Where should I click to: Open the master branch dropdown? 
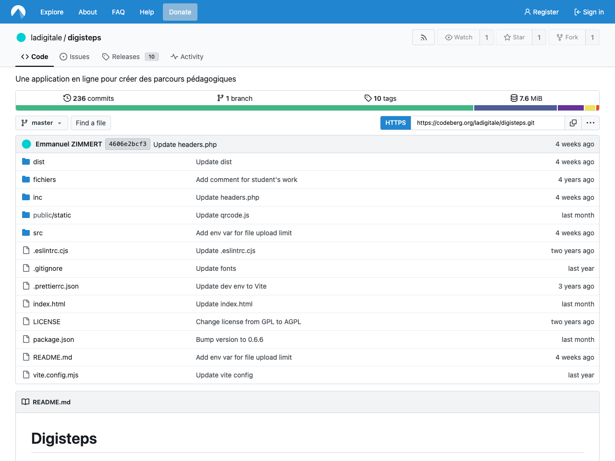(x=41, y=123)
